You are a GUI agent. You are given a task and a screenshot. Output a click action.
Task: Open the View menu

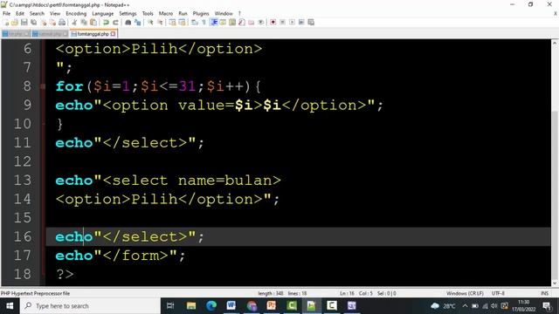coord(55,14)
